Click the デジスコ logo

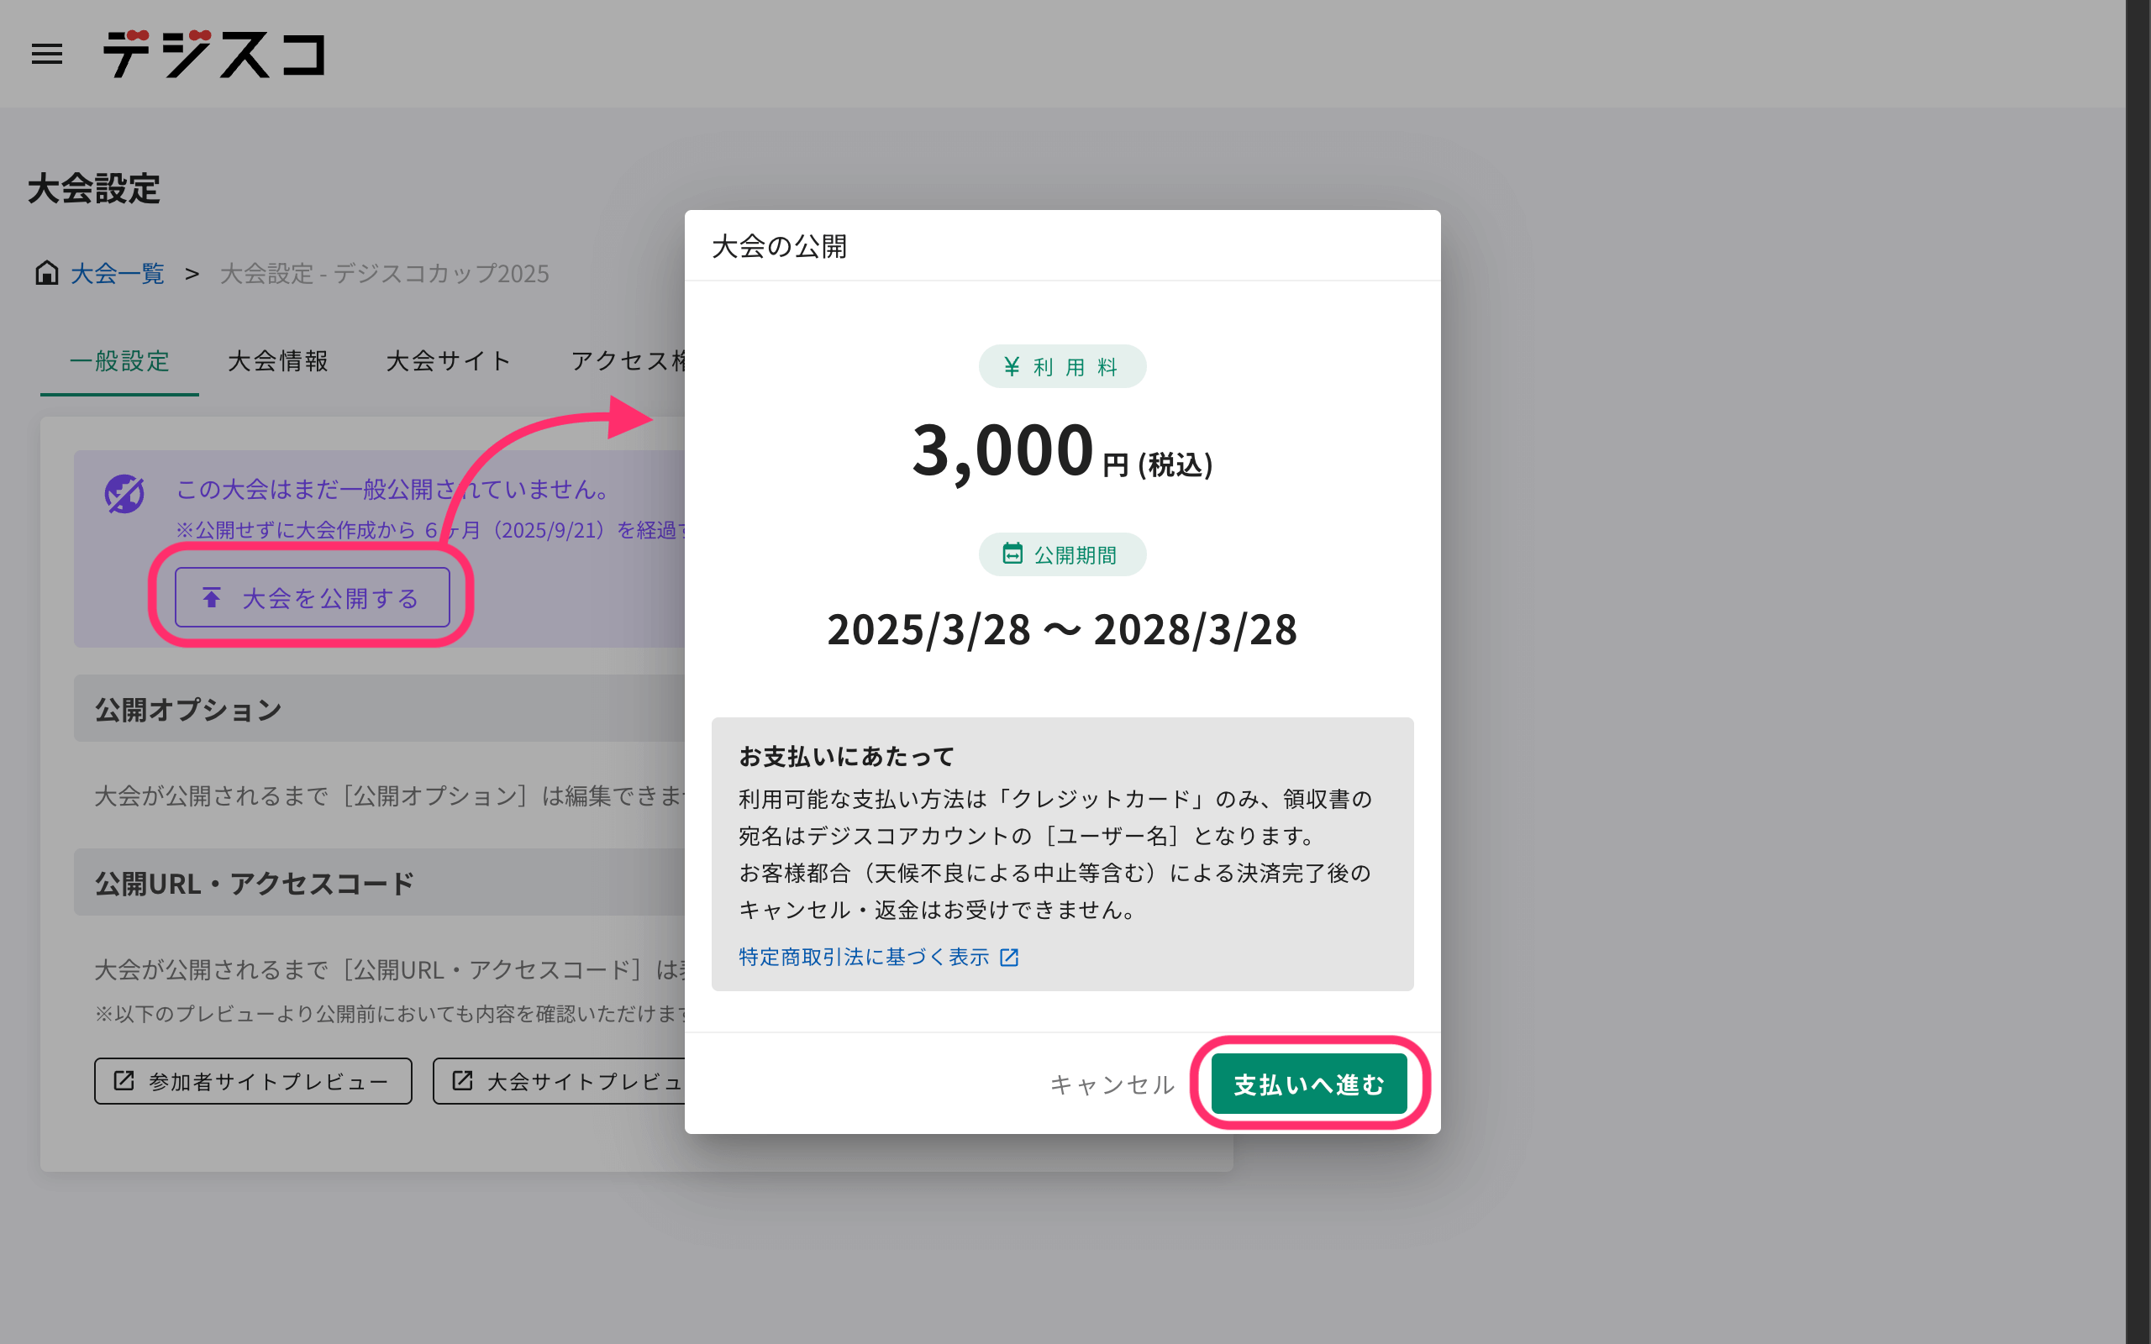click(x=214, y=55)
